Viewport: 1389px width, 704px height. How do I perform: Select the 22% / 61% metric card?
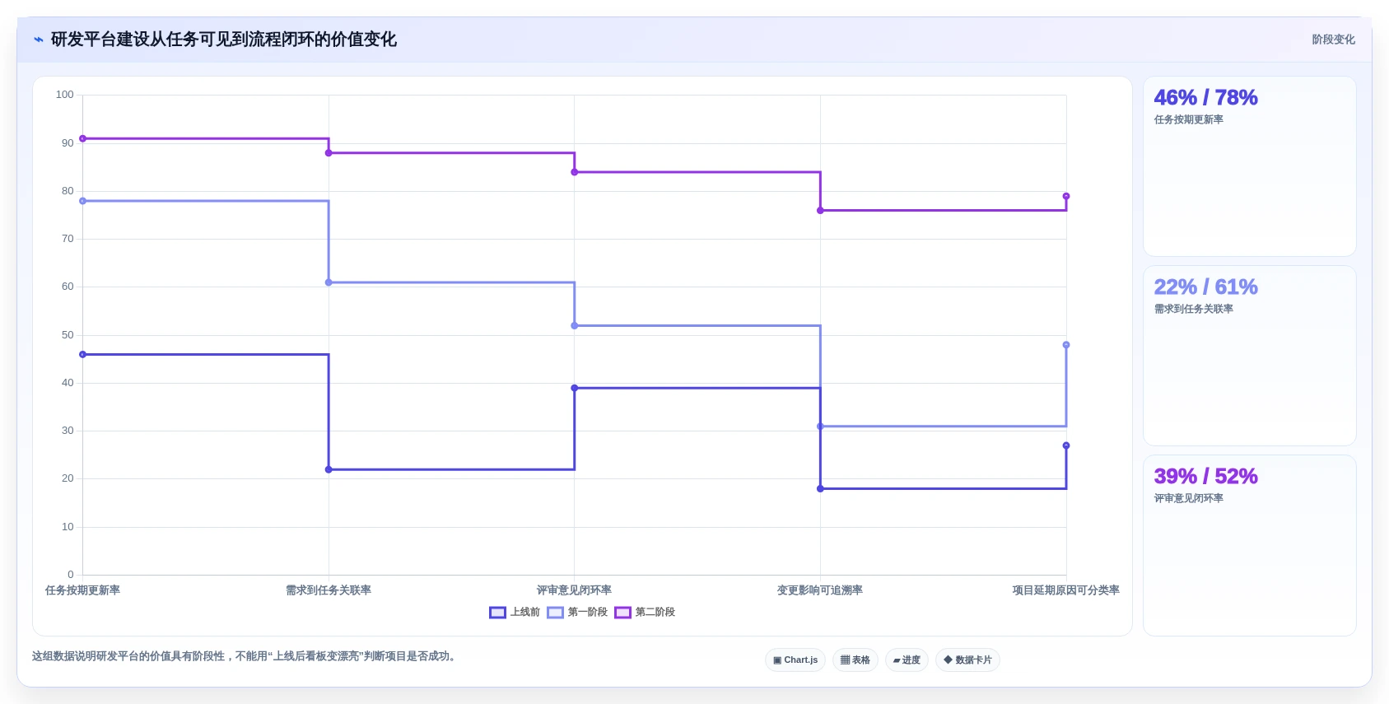[1249, 356]
